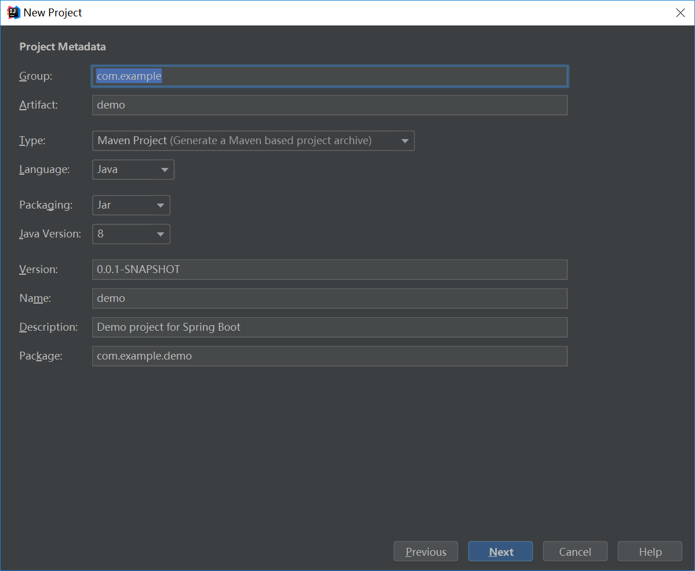Click the Version label
695x571 pixels.
[38, 270]
